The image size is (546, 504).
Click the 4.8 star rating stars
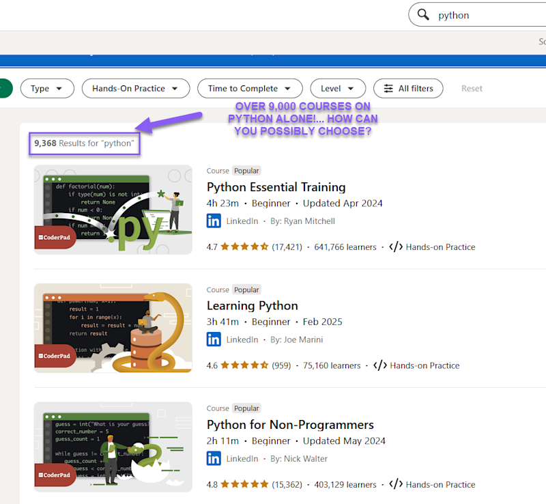(244, 484)
